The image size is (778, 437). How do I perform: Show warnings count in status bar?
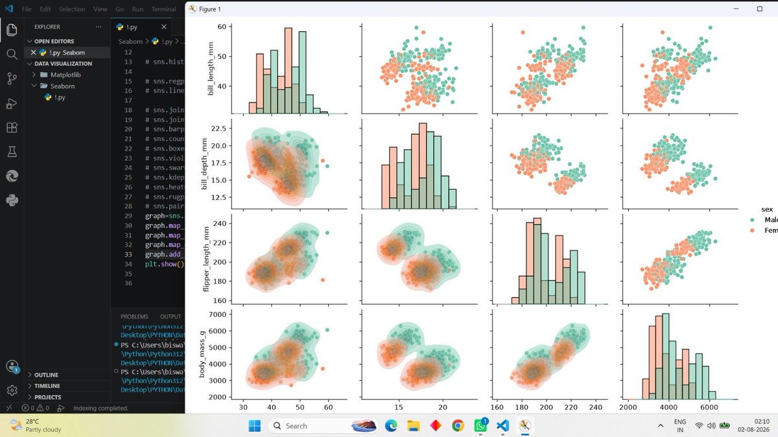(x=42, y=408)
